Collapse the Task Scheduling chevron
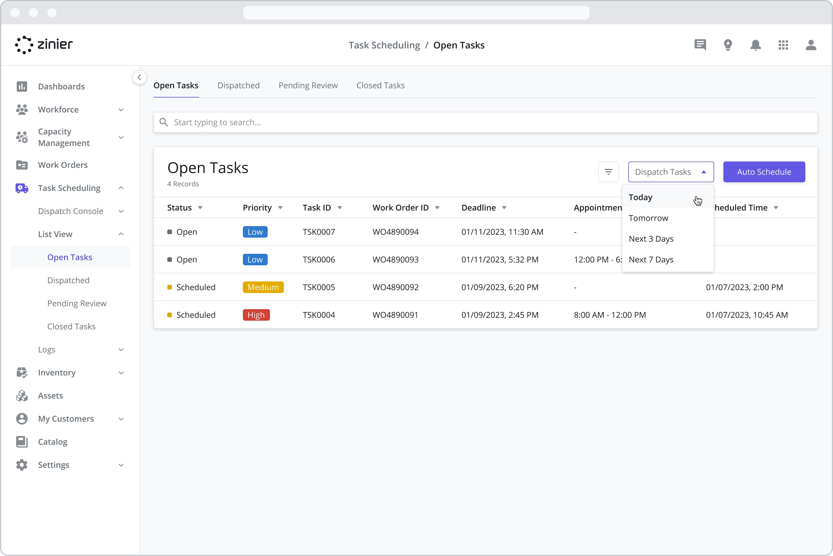The image size is (833, 556). [121, 188]
